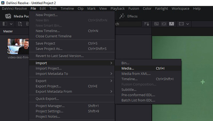Viewport: 213px width, 121px height.
Task: Choose Subtitle import option
Action: click(x=148, y=90)
